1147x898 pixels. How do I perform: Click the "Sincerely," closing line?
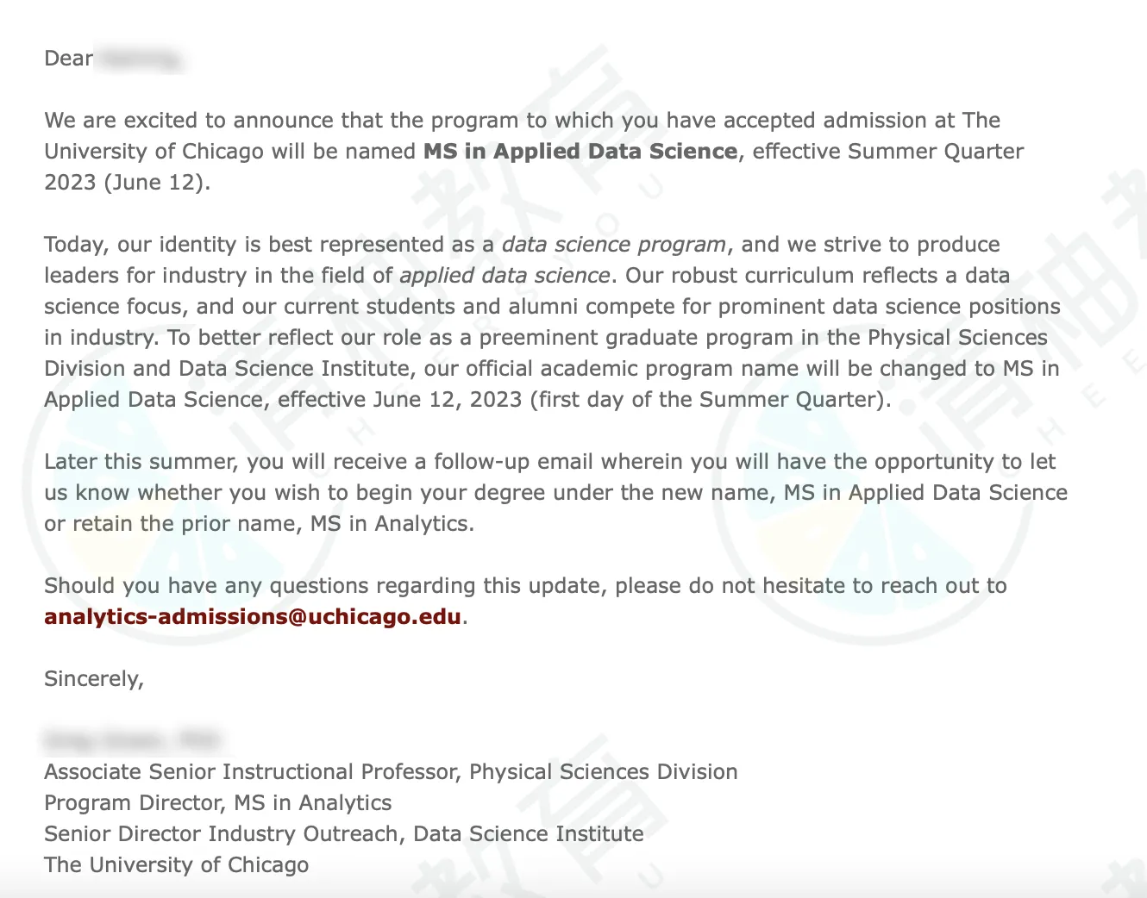[x=94, y=679]
